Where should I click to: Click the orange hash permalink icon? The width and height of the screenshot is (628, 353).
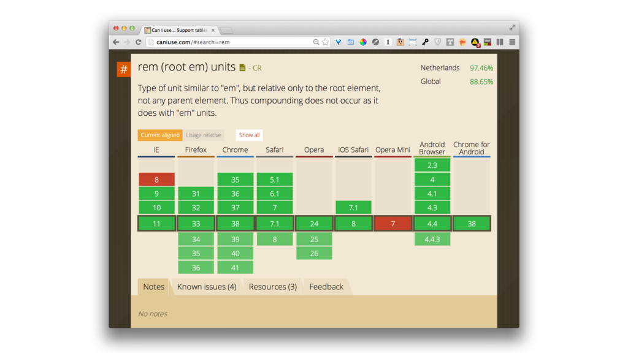pyautogui.click(x=124, y=69)
